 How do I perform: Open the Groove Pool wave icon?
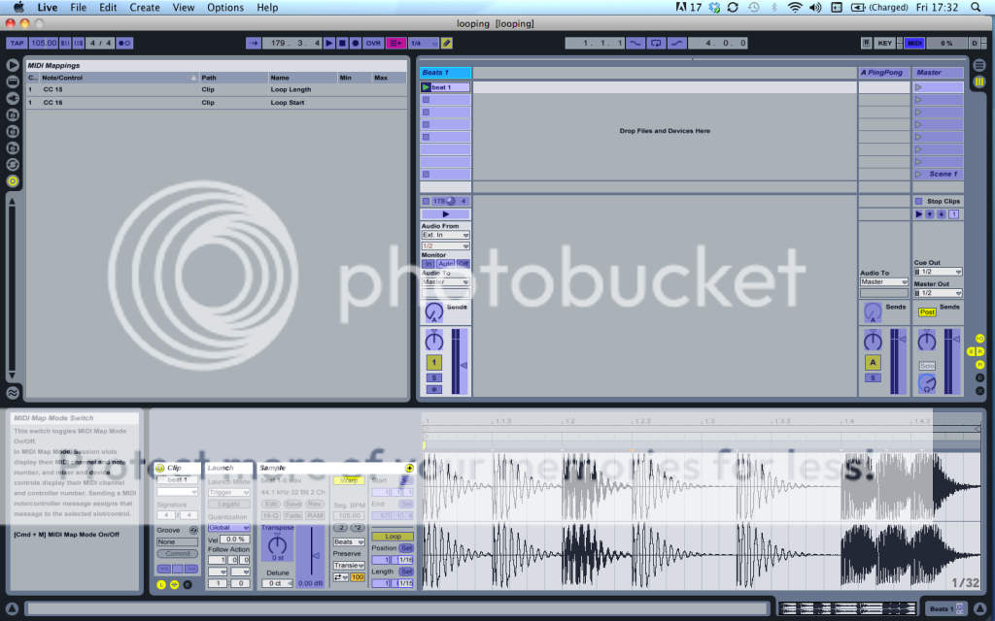click(x=12, y=393)
